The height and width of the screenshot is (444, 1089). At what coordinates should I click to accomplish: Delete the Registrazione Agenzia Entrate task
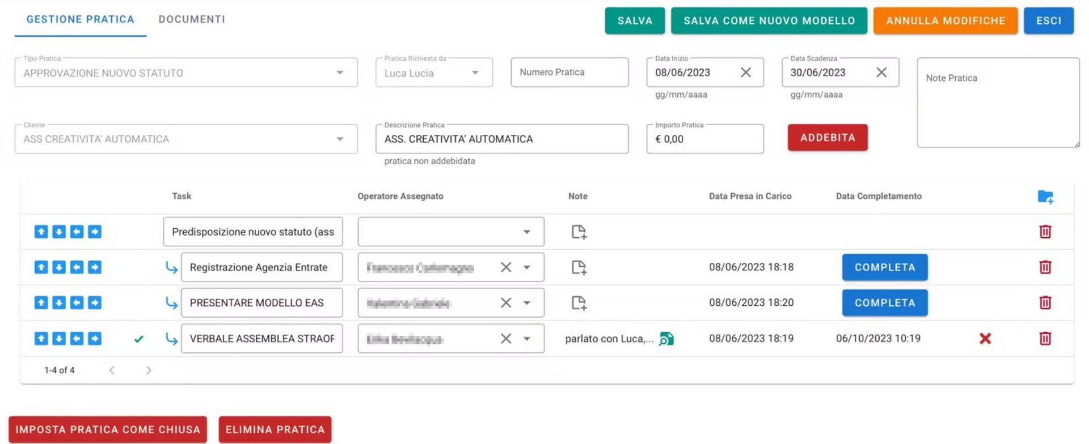(x=1045, y=267)
